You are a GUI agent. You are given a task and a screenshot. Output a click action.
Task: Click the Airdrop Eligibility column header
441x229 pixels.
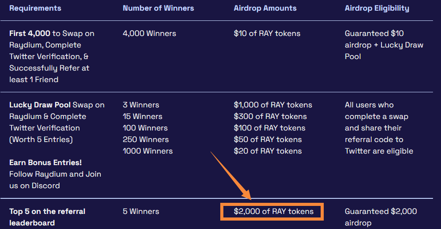point(377,8)
